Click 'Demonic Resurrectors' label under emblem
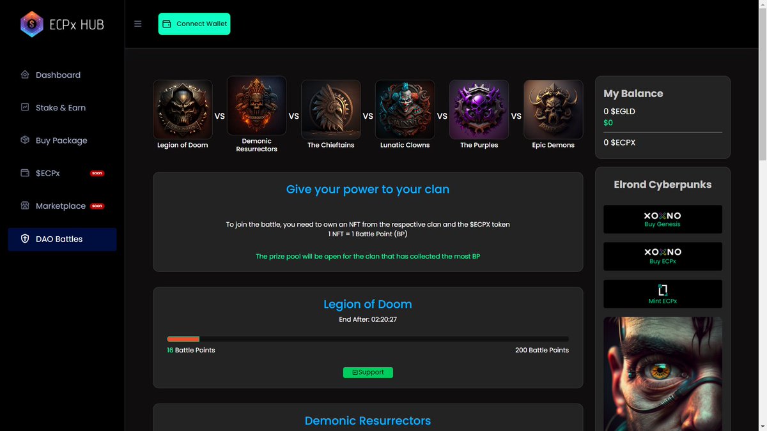The image size is (767, 431). pyautogui.click(x=256, y=145)
